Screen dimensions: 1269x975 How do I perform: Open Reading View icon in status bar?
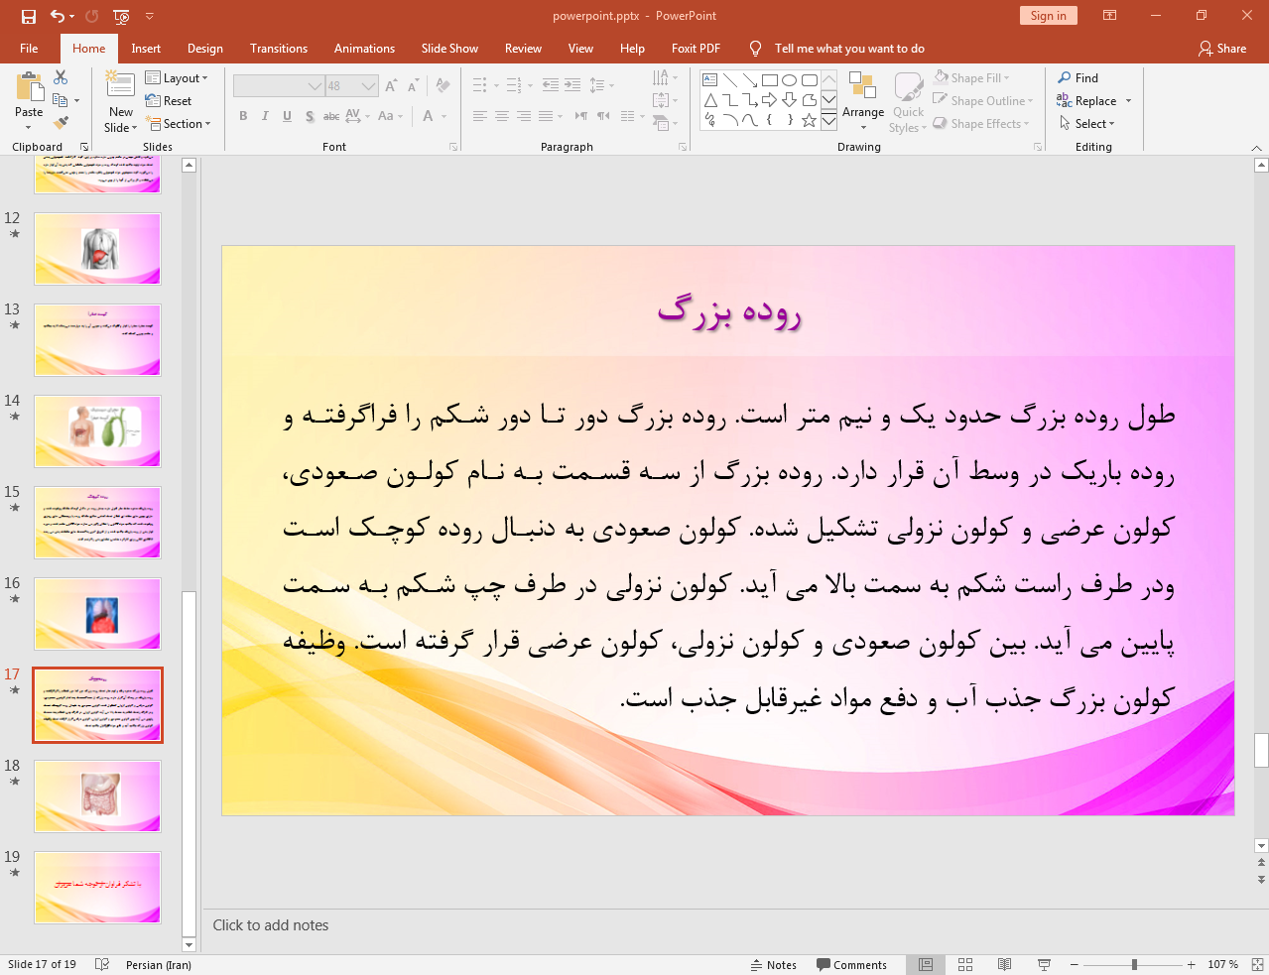pyautogui.click(x=1004, y=964)
